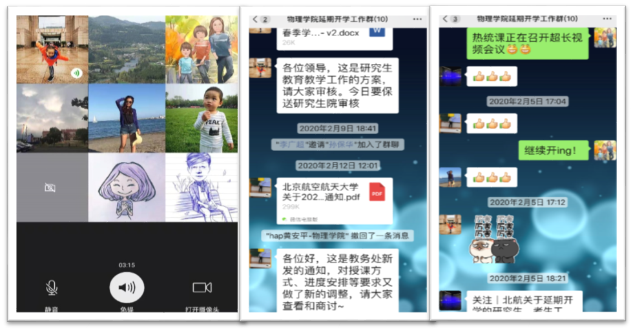The image size is (633, 331).
Task: Select the sketched man on bench participant
Action: (x=202, y=187)
